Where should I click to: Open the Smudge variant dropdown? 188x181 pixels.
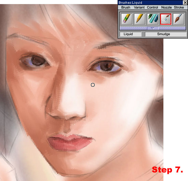[x=165, y=34]
